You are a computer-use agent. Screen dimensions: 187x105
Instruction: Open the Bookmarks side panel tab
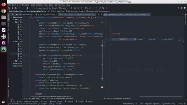(8, 83)
